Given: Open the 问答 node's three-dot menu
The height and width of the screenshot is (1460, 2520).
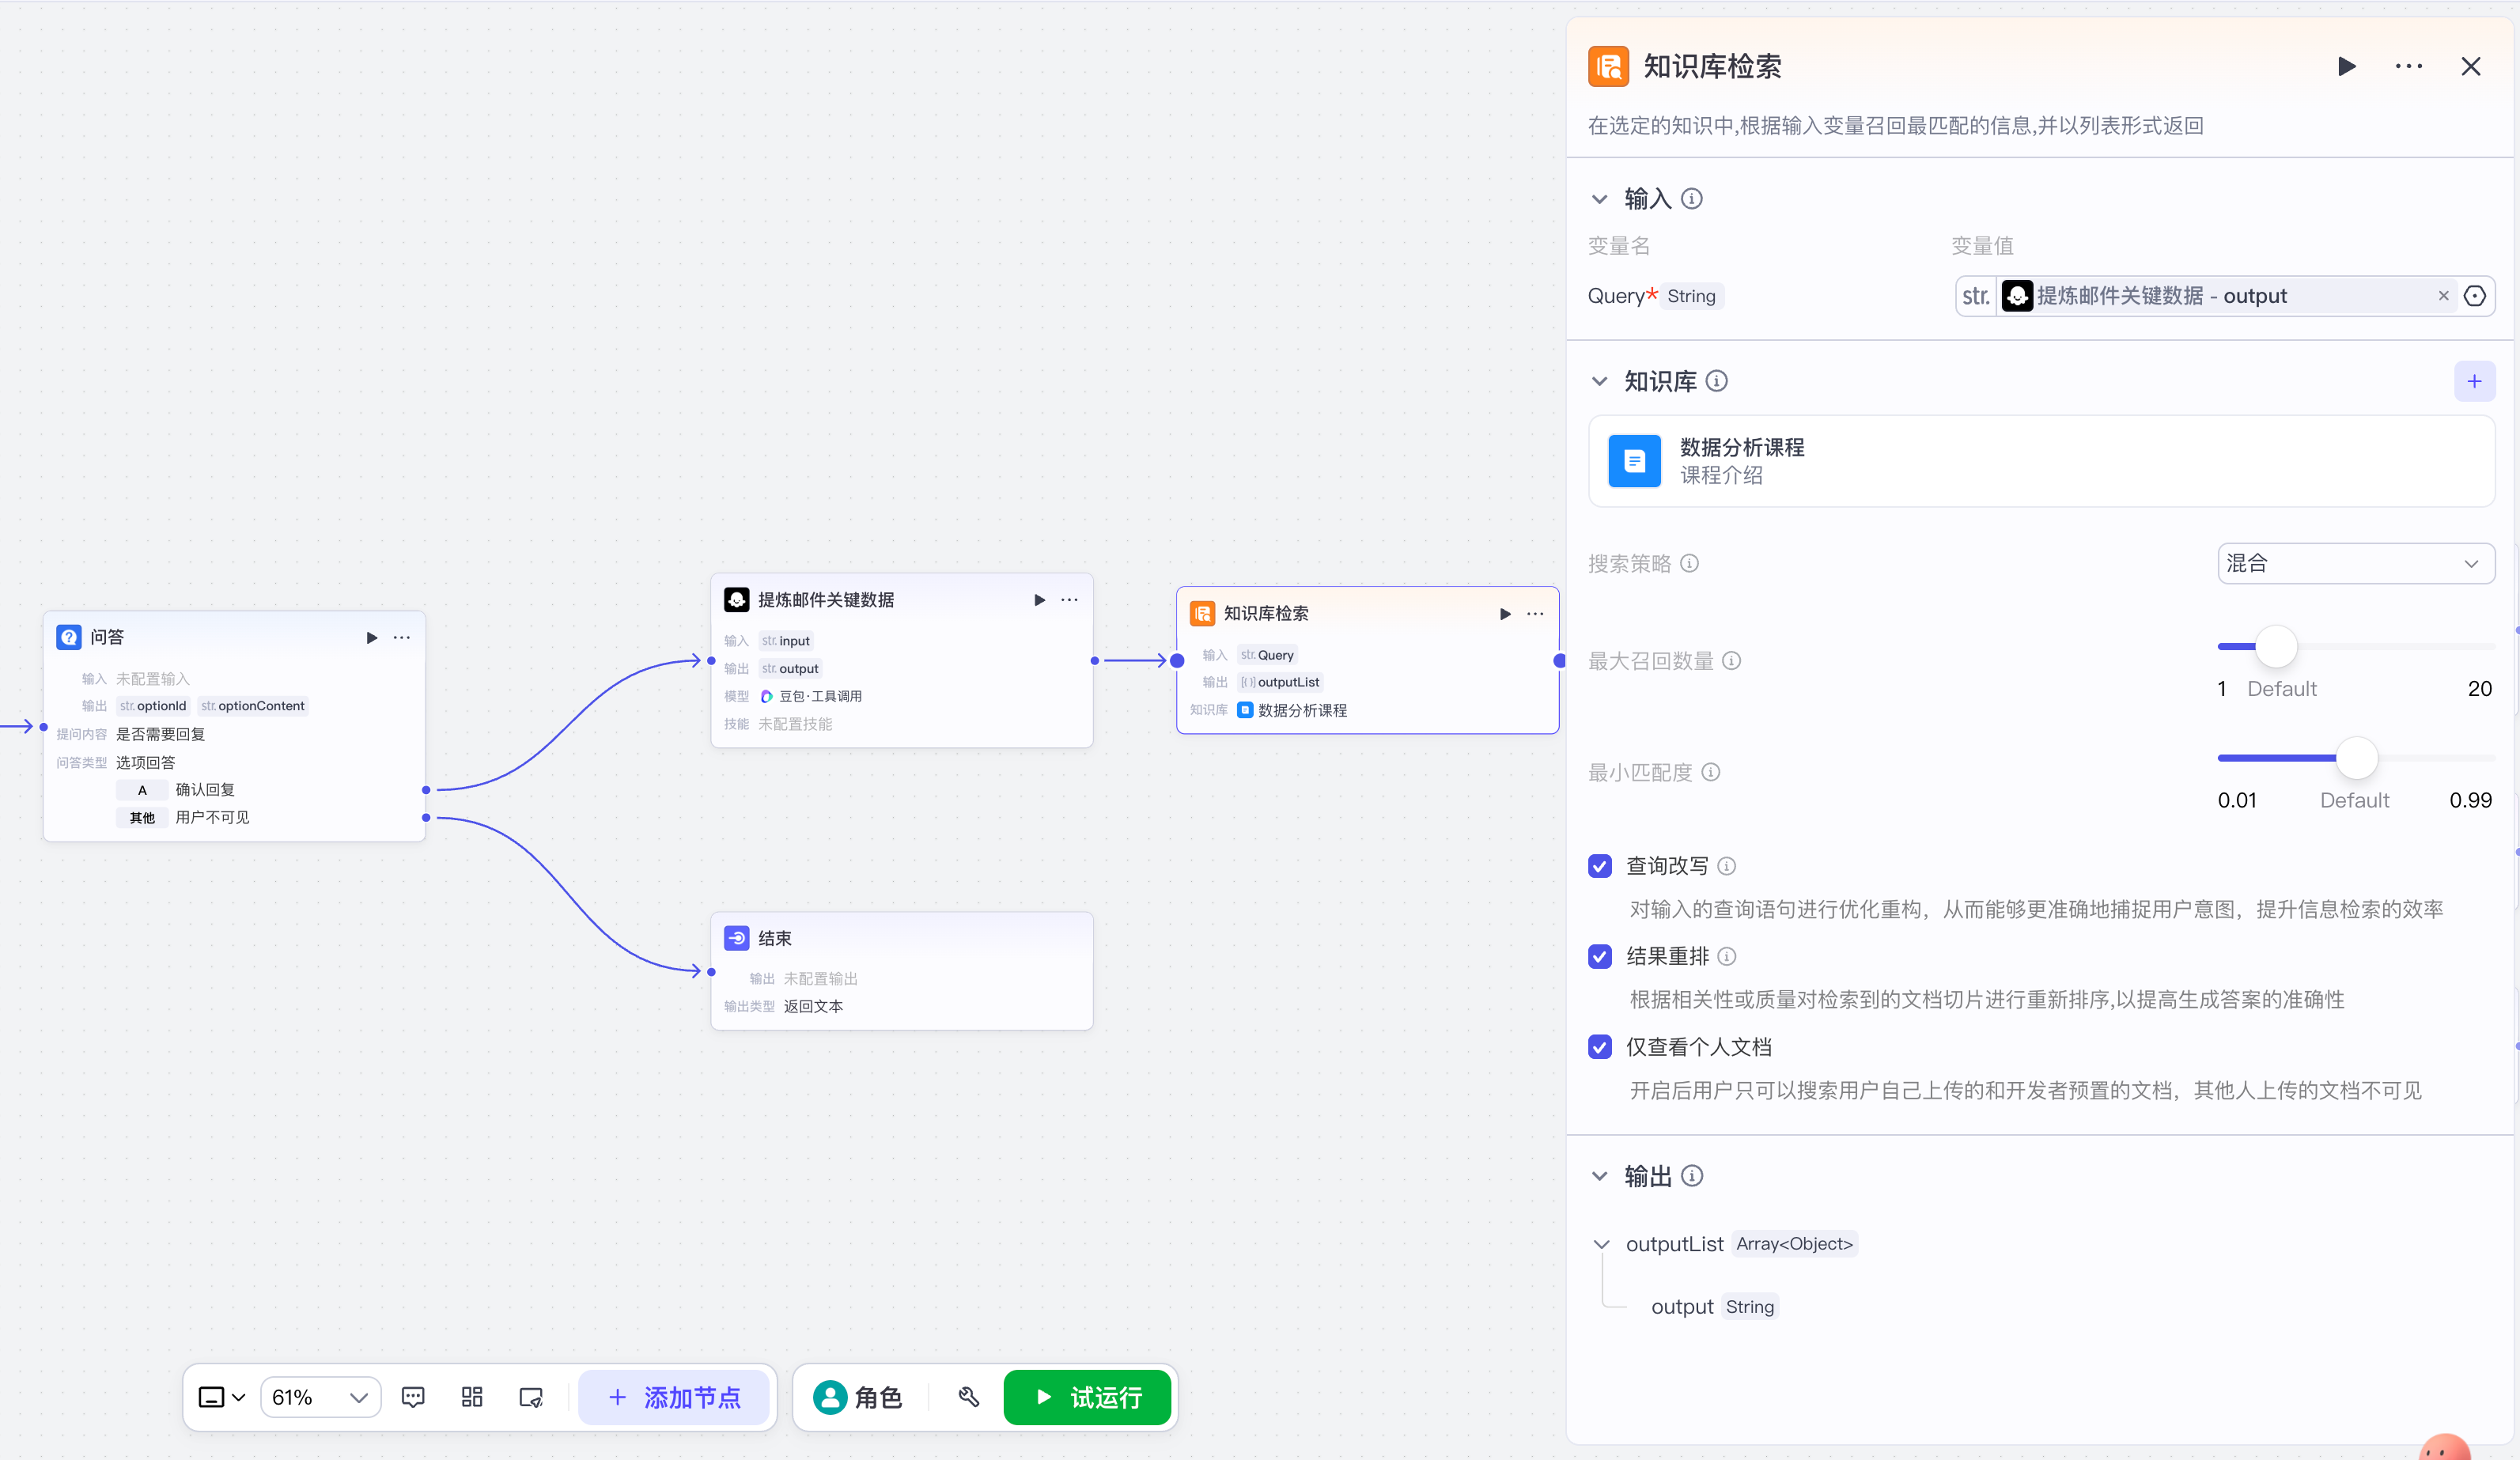Looking at the screenshot, I should [402, 638].
